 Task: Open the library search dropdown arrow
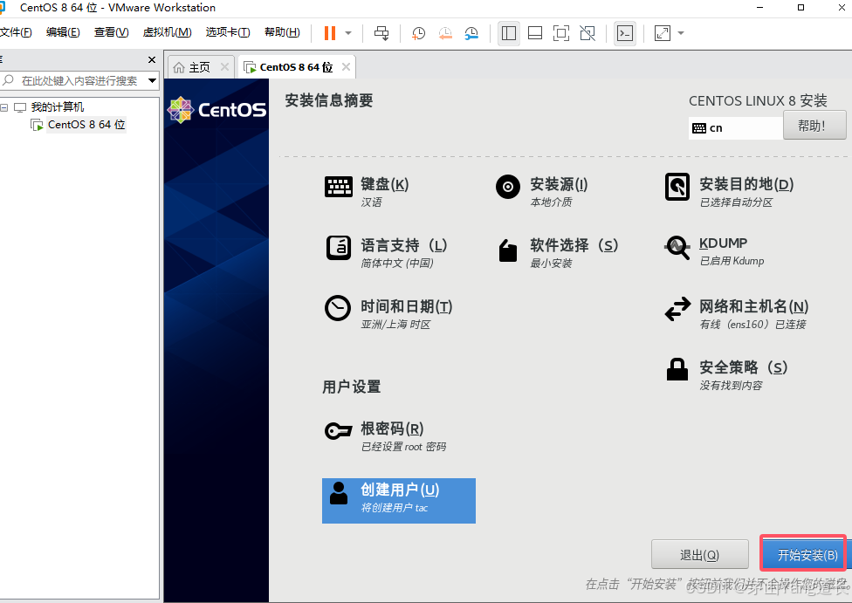tap(153, 81)
